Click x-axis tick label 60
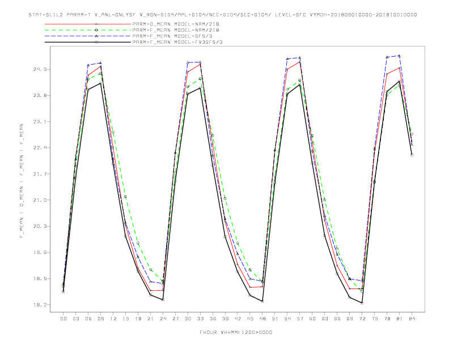Viewport: 449px width, 347px height. coord(312,319)
